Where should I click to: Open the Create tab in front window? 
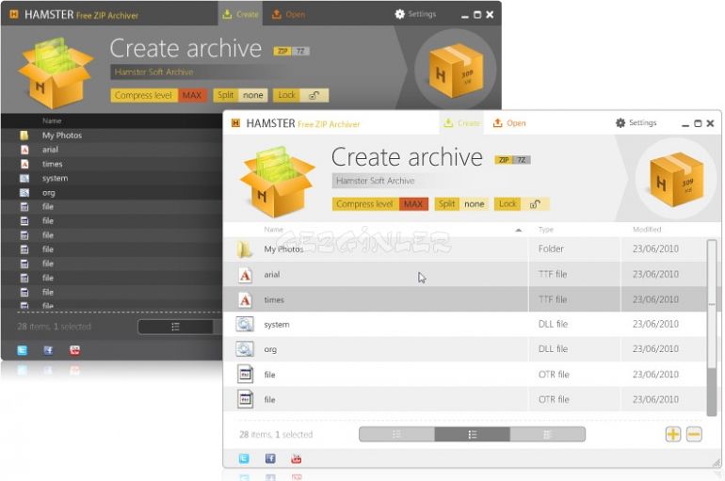pos(461,123)
